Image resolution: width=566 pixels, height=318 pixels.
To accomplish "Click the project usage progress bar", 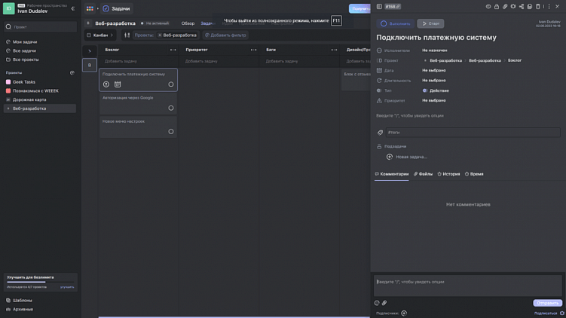I will pyautogui.click(x=40, y=282).
